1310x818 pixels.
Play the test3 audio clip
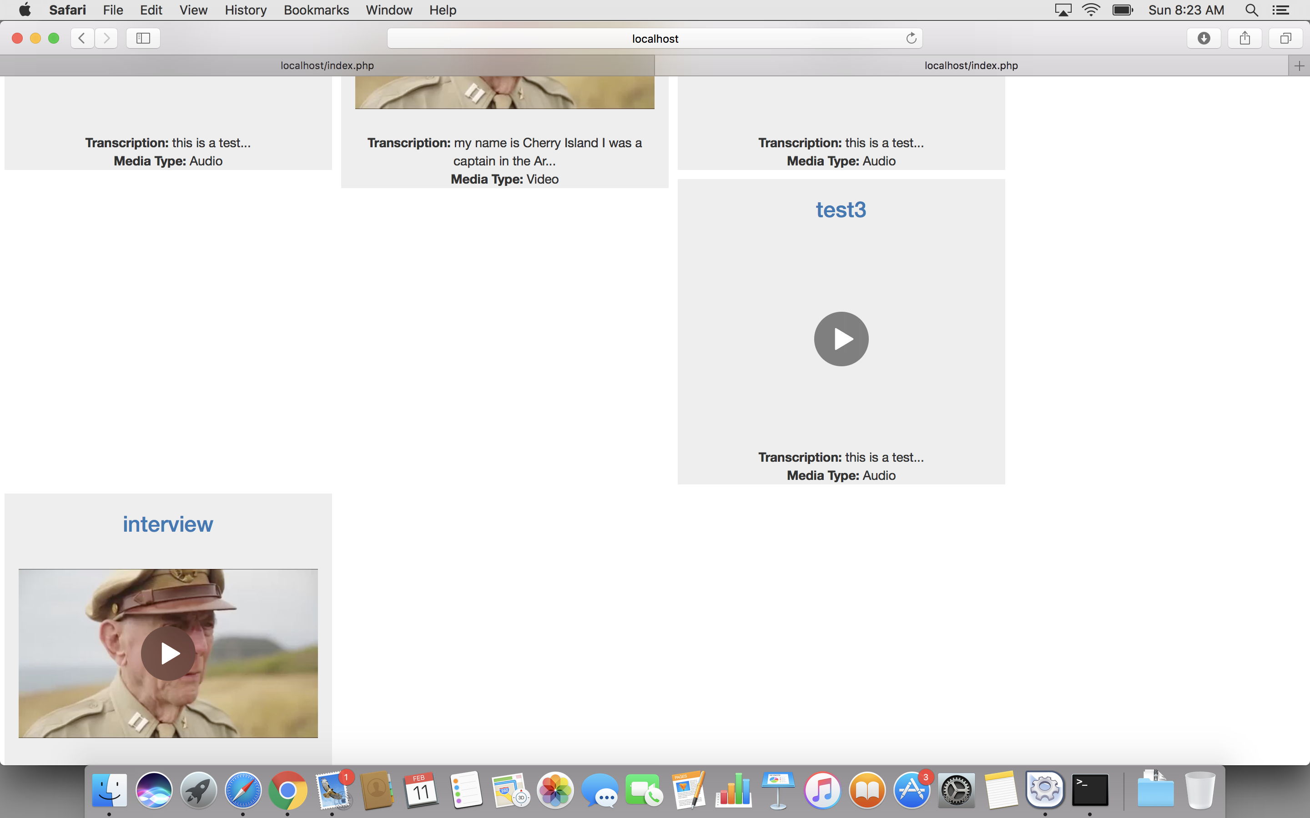coord(841,339)
